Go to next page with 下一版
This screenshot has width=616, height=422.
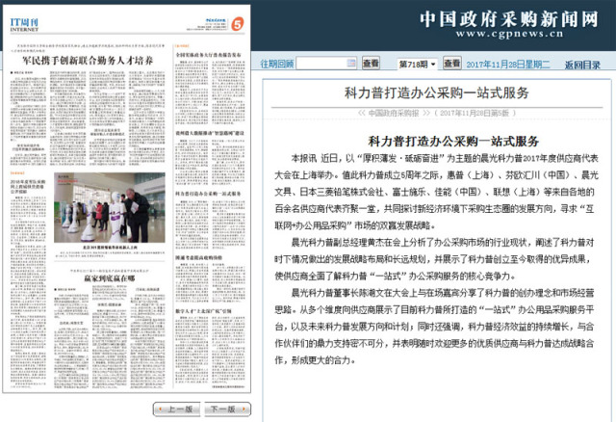pos(227,409)
